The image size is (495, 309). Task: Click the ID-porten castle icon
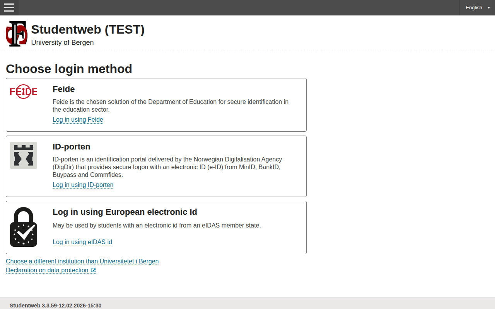click(23, 155)
